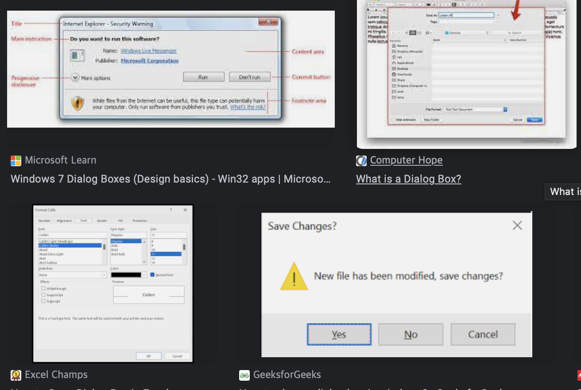581x390 pixels.
Task: Click the Computer Hope favicon
Action: point(361,160)
